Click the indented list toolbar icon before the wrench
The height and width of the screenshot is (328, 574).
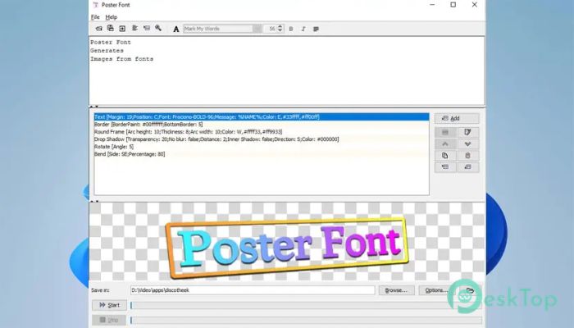pyautogui.click(x=147, y=28)
